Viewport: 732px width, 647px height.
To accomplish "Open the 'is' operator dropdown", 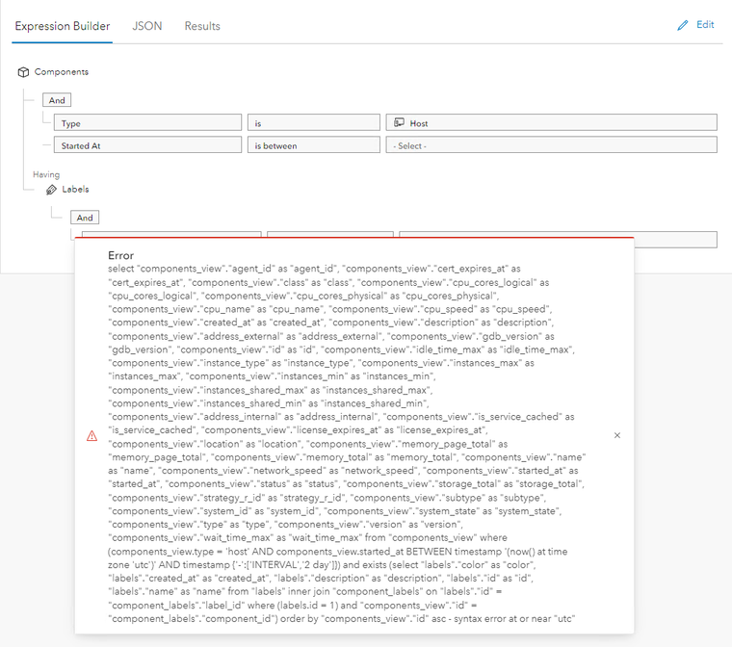I will click(314, 122).
